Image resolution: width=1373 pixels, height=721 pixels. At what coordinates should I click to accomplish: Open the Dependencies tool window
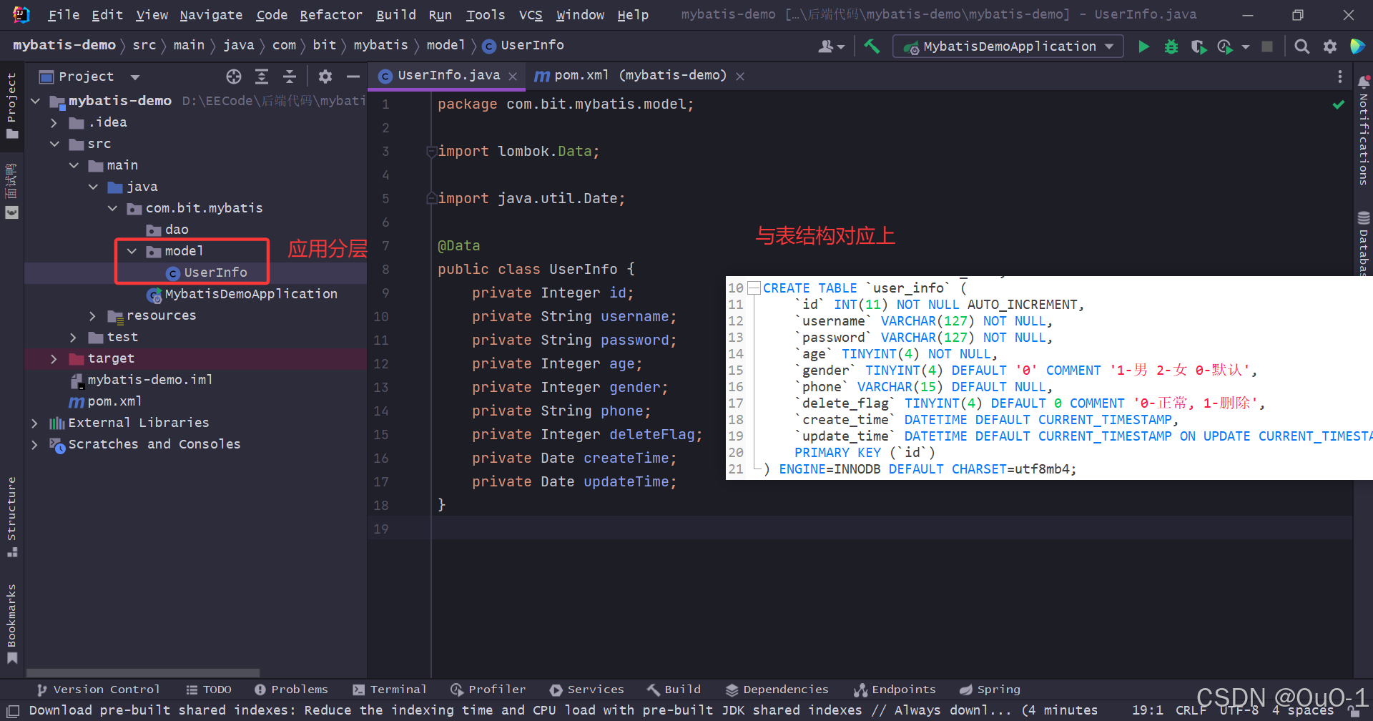click(x=777, y=690)
